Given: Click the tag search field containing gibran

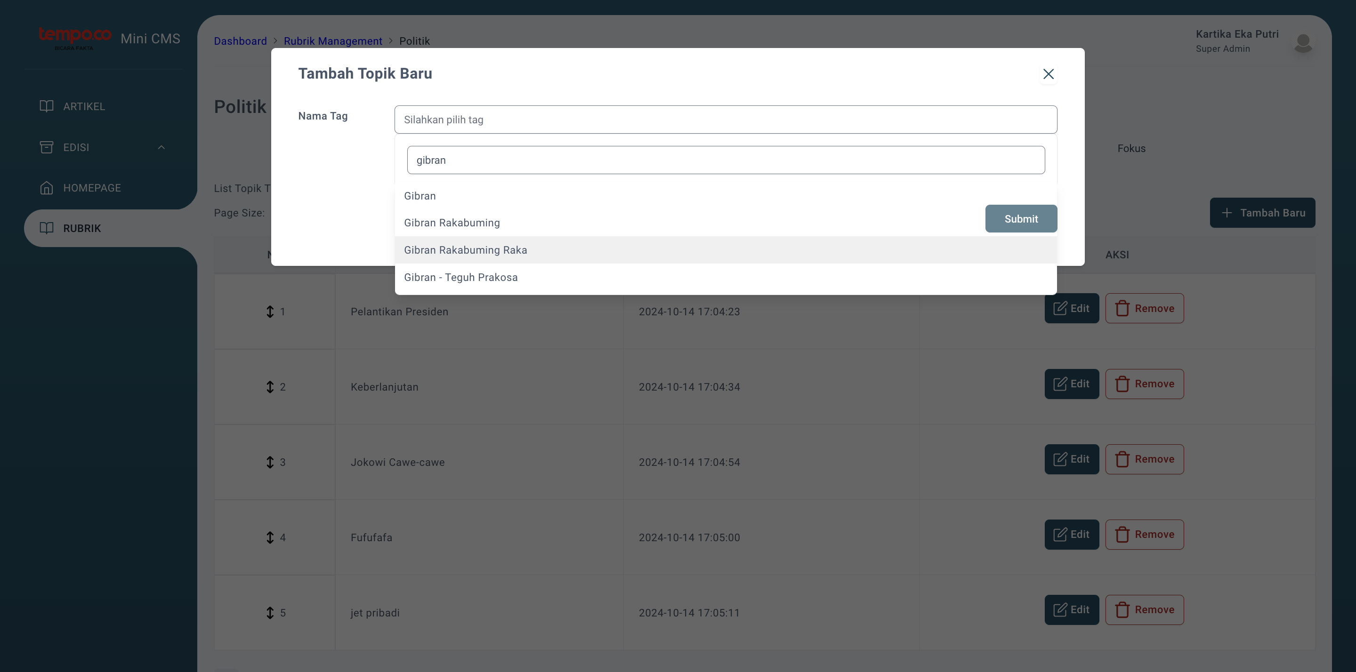Looking at the screenshot, I should [725, 160].
